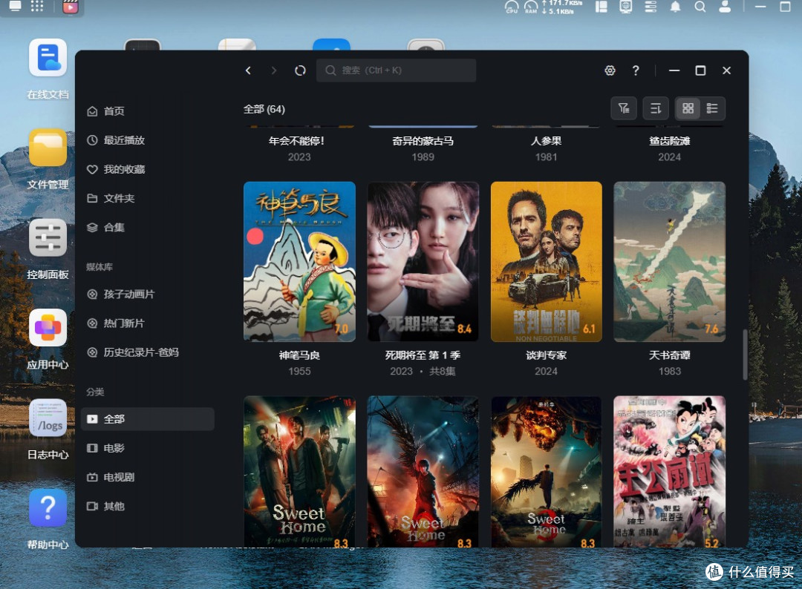Switch to grid view

coord(688,108)
